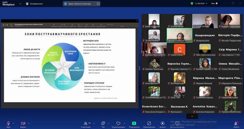Expand meeting timer 00:19:41 dropdown
The image size is (244, 129).
point(207,3)
